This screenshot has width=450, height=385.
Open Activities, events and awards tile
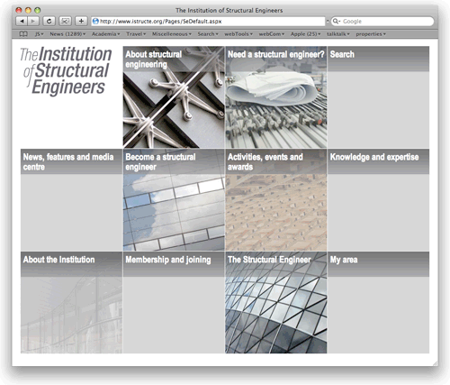tap(276, 199)
